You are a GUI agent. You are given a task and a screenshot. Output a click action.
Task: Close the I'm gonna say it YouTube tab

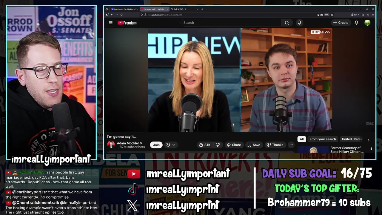[167, 9]
